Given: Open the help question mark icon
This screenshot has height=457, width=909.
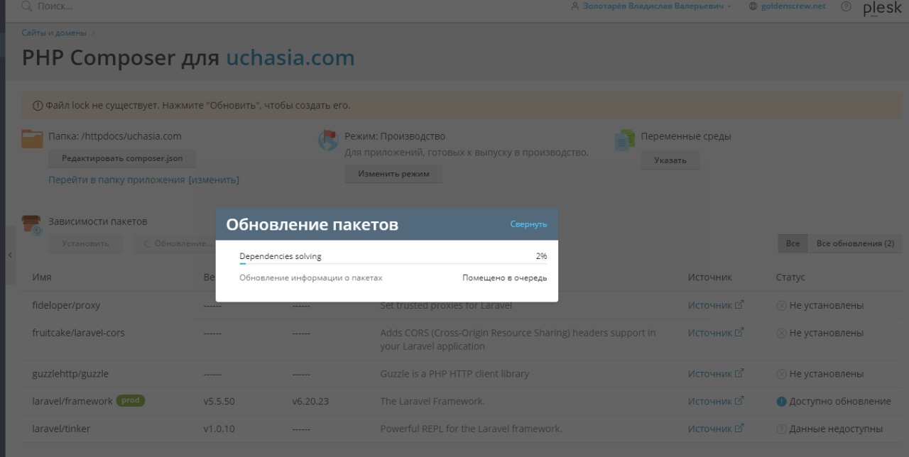Looking at the screenshot, I should (x=846, y=6).
